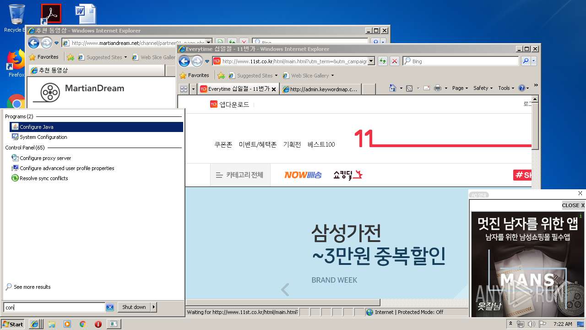Go back in MartianDream IE window
This screenshot has width=586, height=330.
[33, 43]
